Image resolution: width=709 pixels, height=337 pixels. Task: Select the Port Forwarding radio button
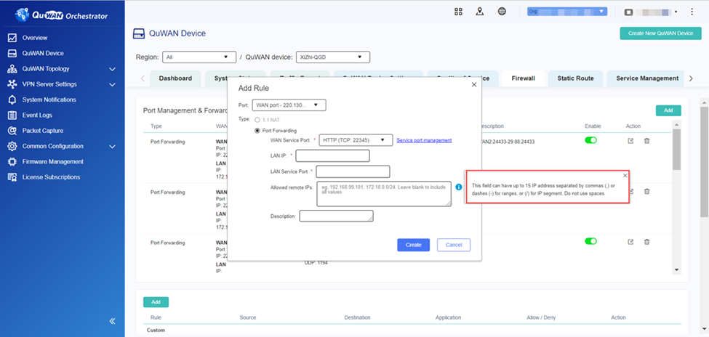(257, 131)
